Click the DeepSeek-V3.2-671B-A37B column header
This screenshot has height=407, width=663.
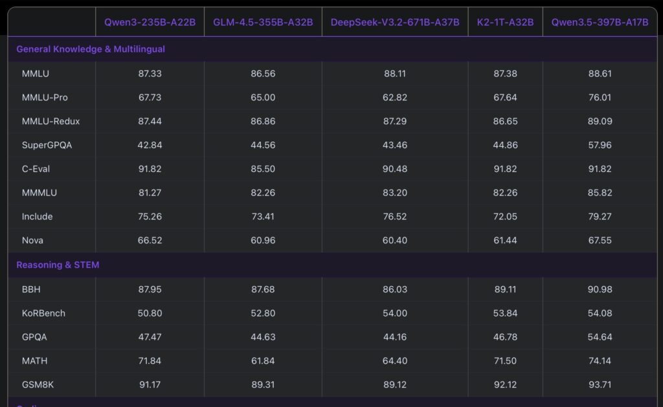[395, 22]
